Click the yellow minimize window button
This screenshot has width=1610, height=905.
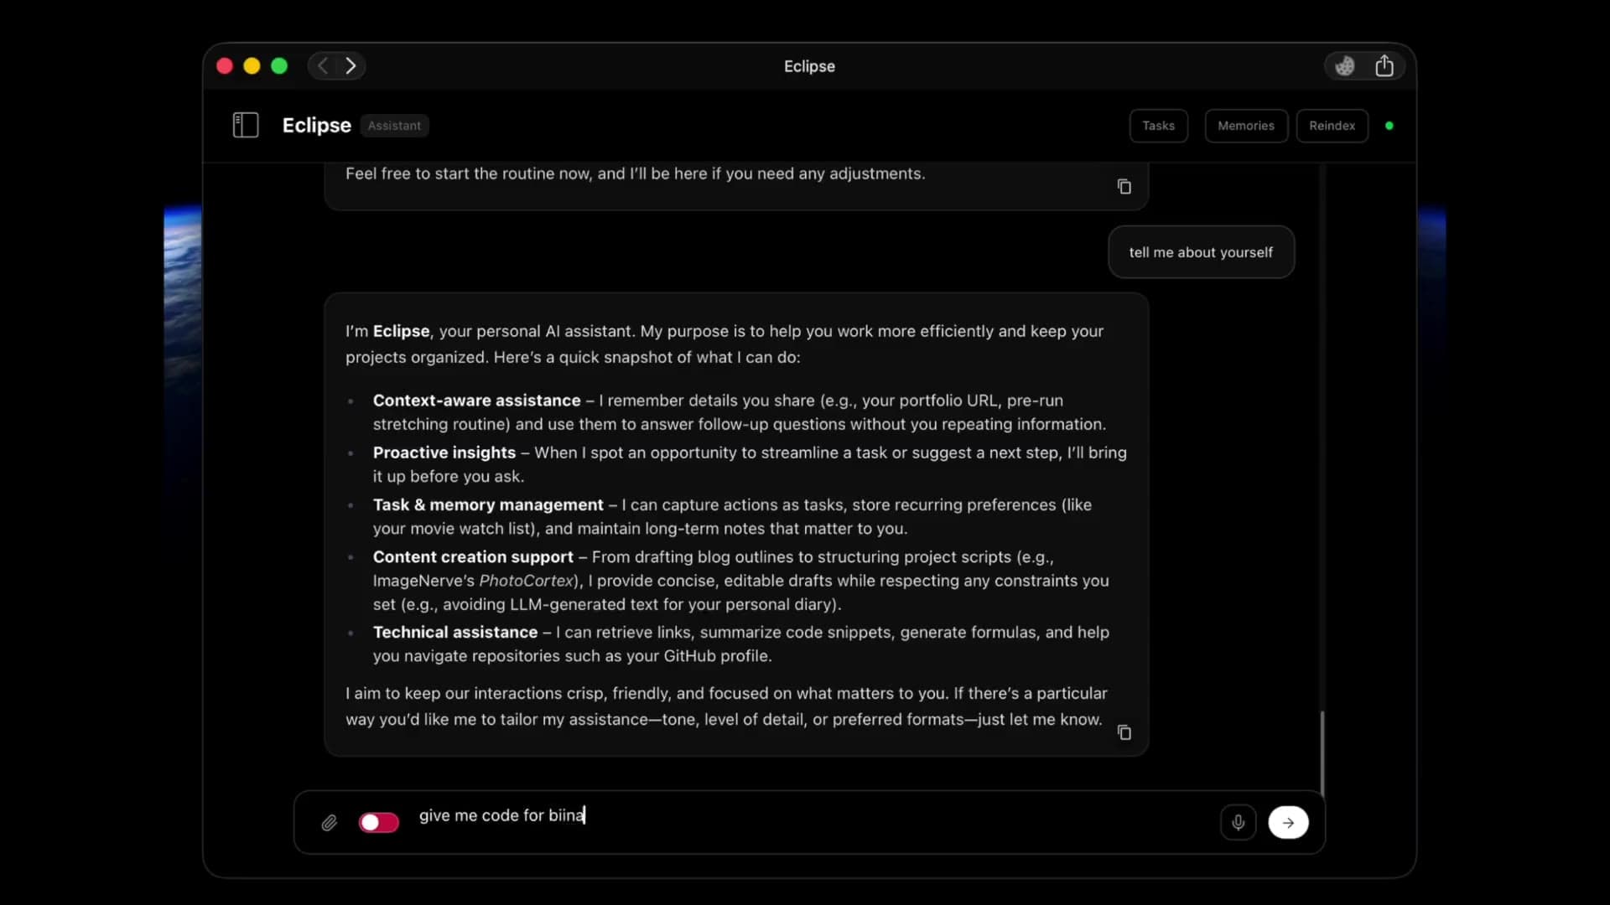(x=252, y=66)
